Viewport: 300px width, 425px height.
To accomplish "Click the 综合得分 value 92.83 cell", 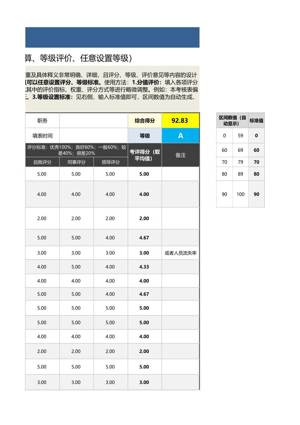I will click(180, 120).
